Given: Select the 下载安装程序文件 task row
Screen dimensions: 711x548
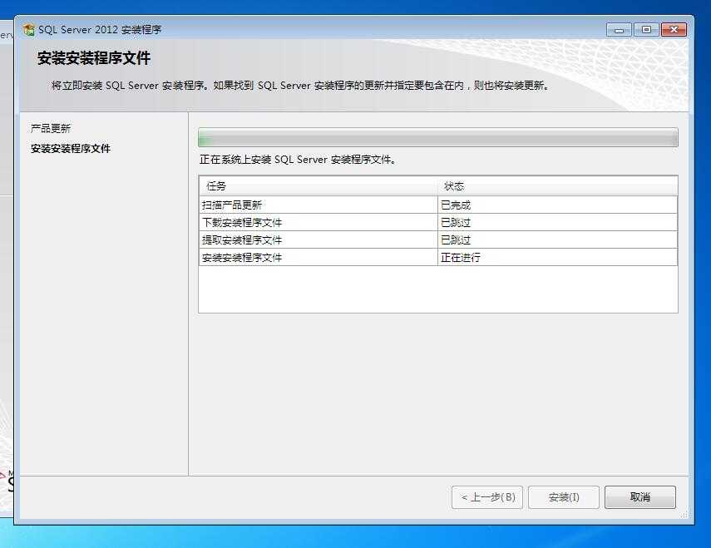Looking at the screenshot, I should coord(438,223).
